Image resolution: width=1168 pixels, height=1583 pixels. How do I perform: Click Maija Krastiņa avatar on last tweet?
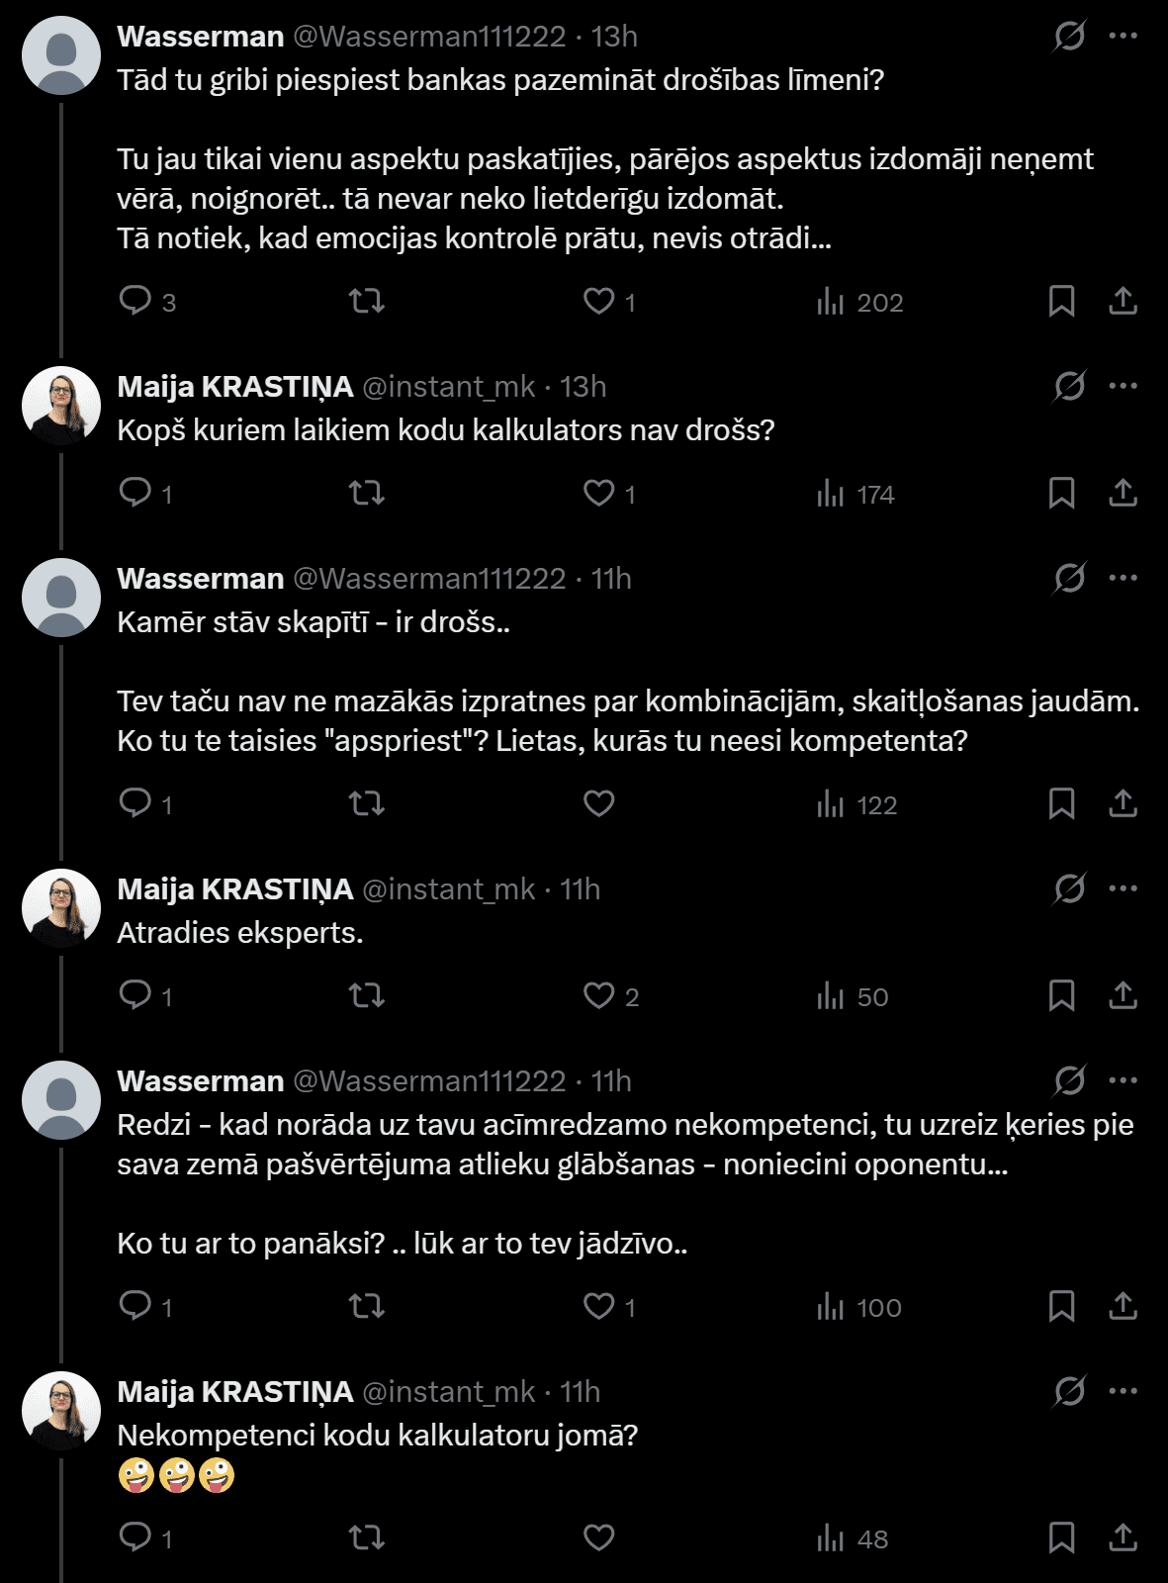(61, 1410)
